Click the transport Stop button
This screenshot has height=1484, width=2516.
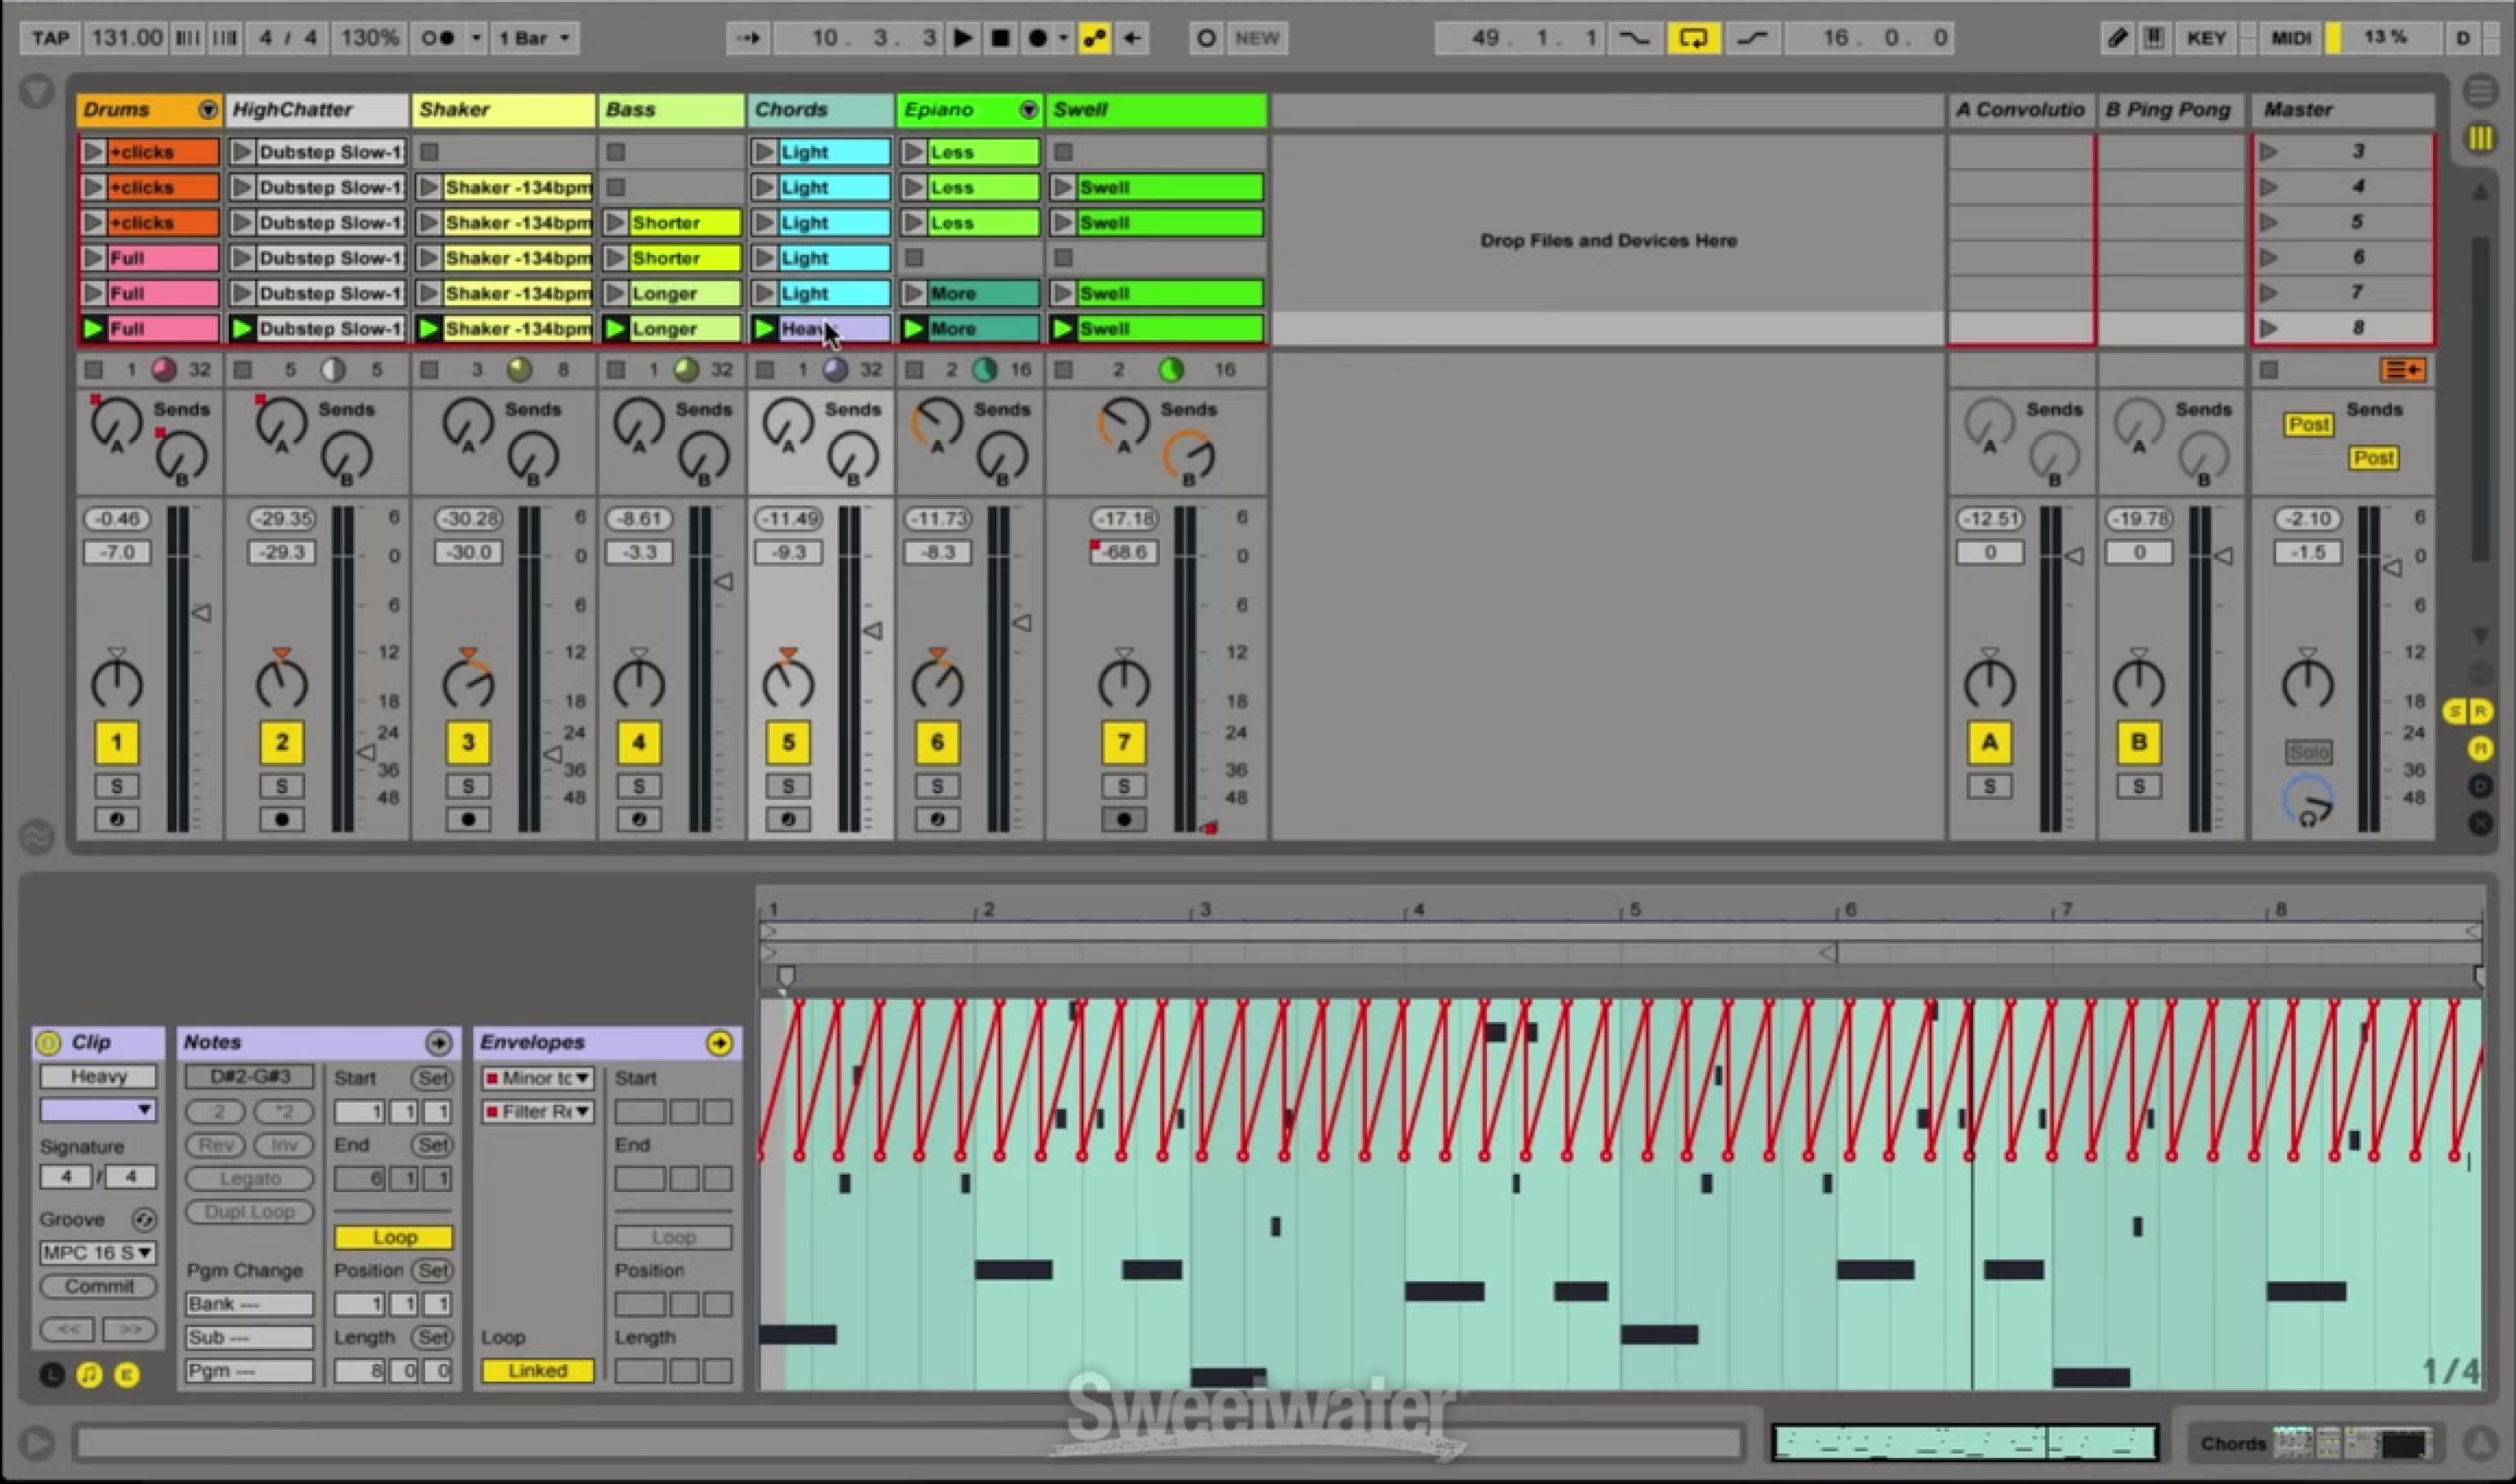pos(999,38)
